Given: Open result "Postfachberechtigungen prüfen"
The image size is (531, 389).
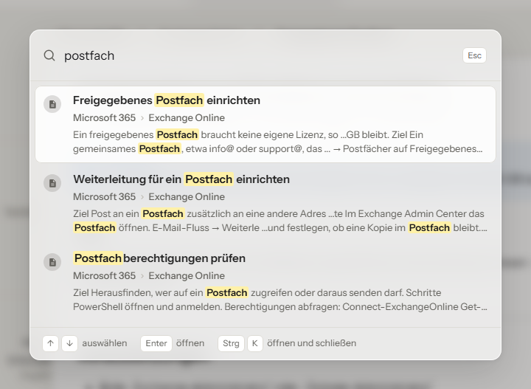Looking at the screenshot, I should point(265,282).
